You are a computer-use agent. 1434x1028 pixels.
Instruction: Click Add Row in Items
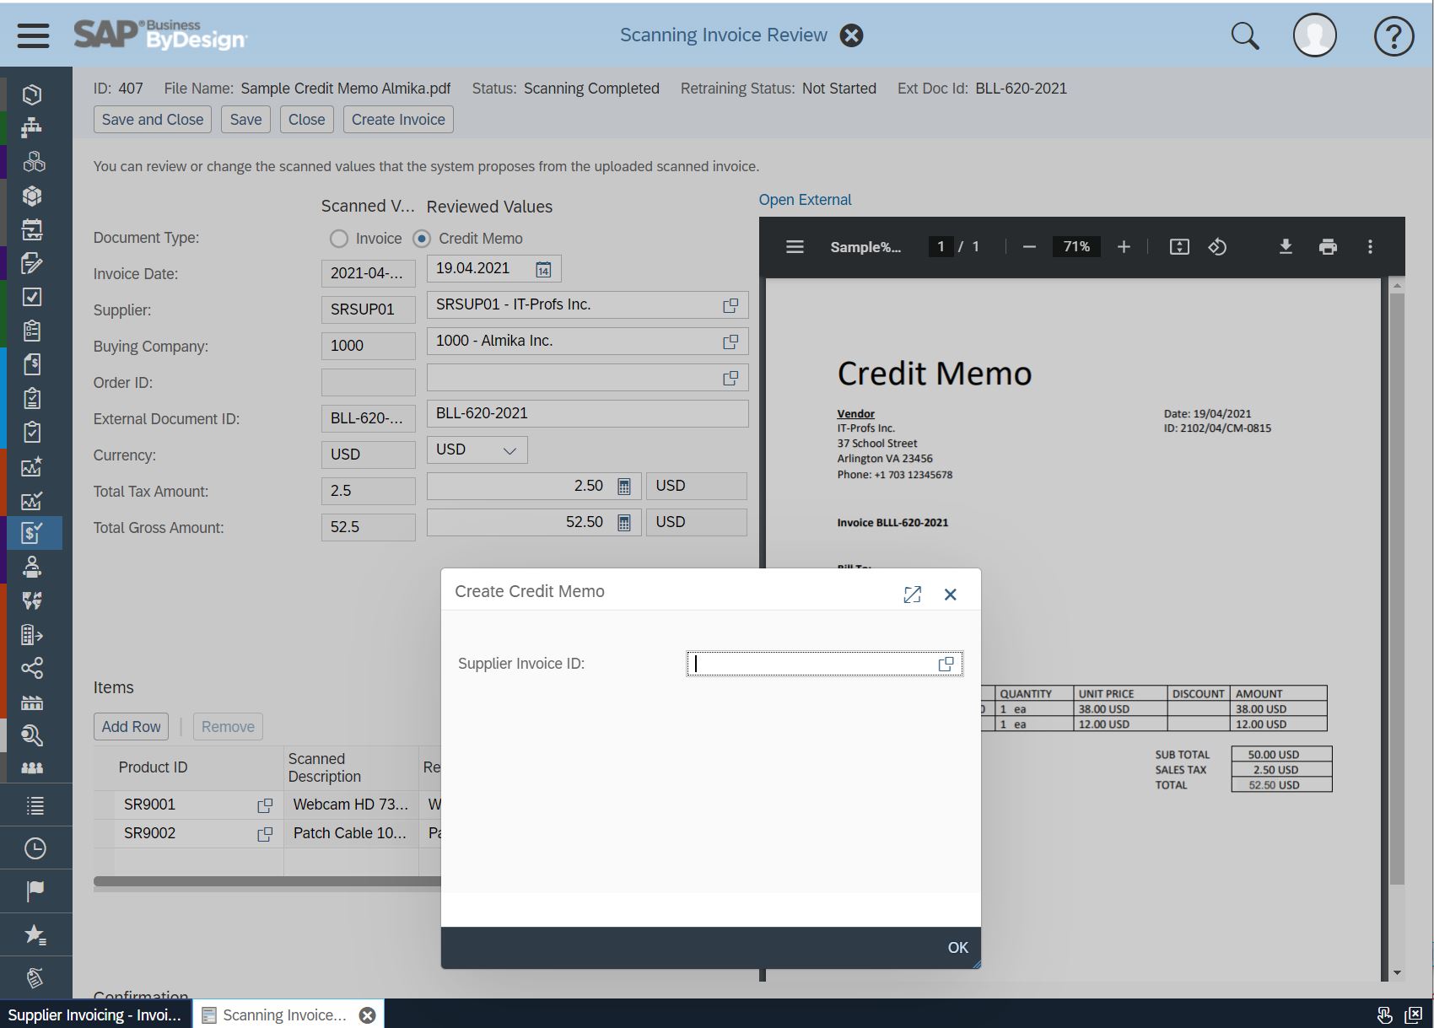[x=131, y=727]
